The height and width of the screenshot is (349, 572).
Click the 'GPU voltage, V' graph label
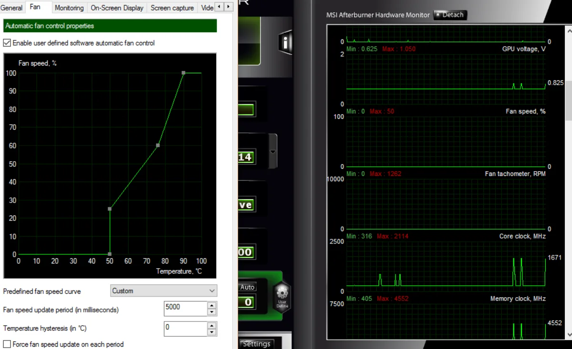(524, 49)
